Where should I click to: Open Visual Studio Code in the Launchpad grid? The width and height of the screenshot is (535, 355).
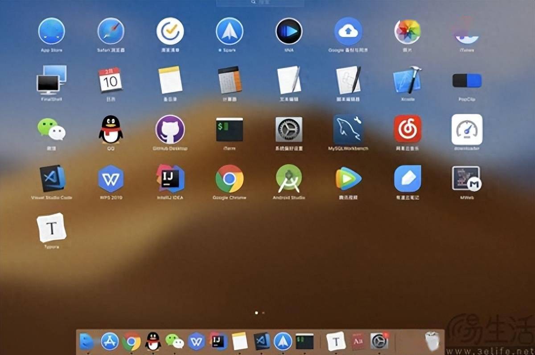52,178
